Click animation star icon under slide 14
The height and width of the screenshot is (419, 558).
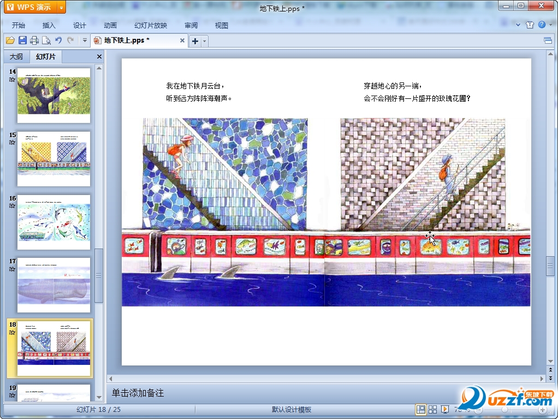pos(12,79)
